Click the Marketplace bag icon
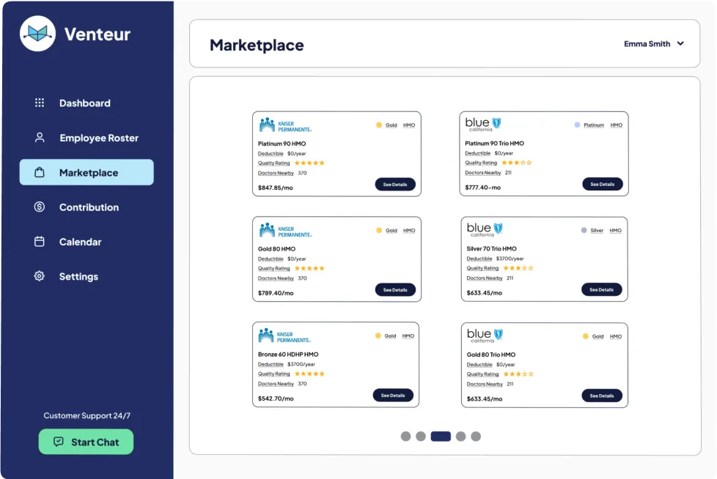This screenshot has width=717, height=479. coord(39,172)
